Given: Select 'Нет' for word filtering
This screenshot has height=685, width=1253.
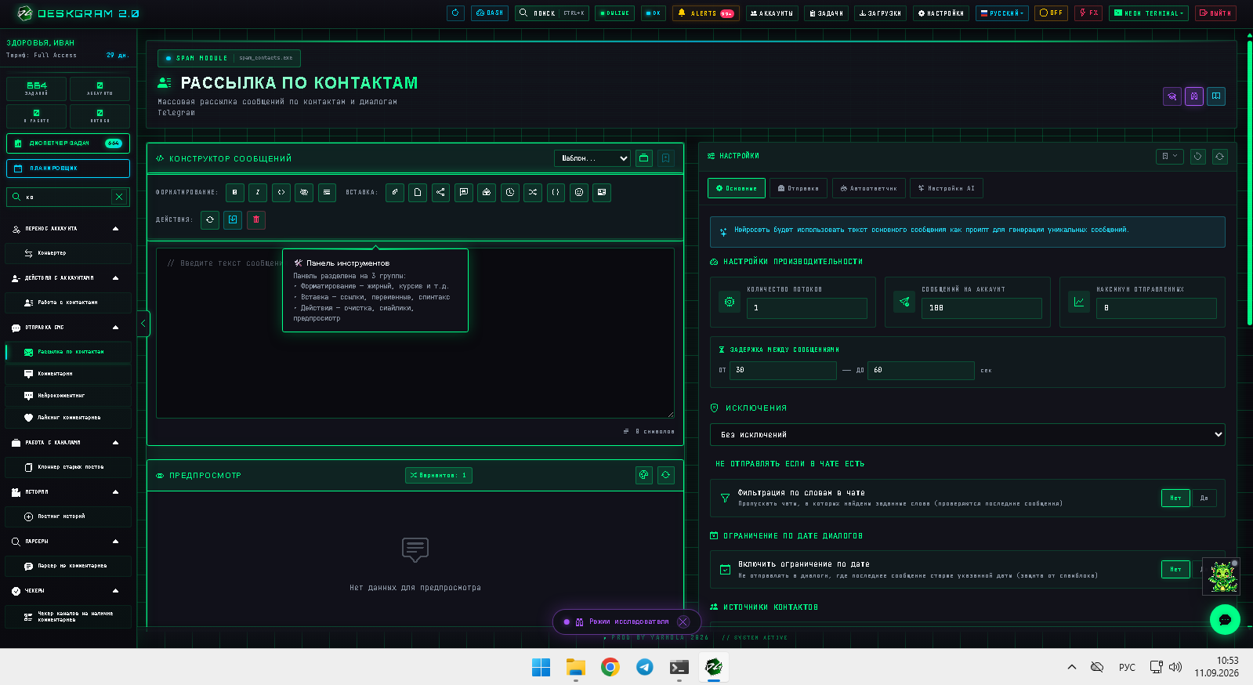Looking at the screenshot, I should [1175, 498].
